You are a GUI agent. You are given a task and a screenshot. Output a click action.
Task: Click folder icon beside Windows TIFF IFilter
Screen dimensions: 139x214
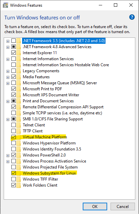point(18,179)
